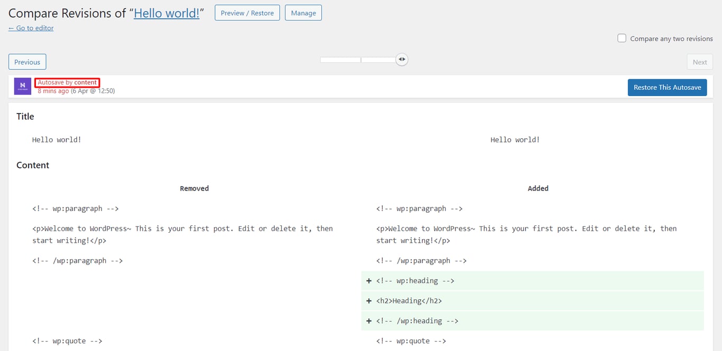722x351 pixels.
Task: Click the Added column header
Action: [538, 188]
